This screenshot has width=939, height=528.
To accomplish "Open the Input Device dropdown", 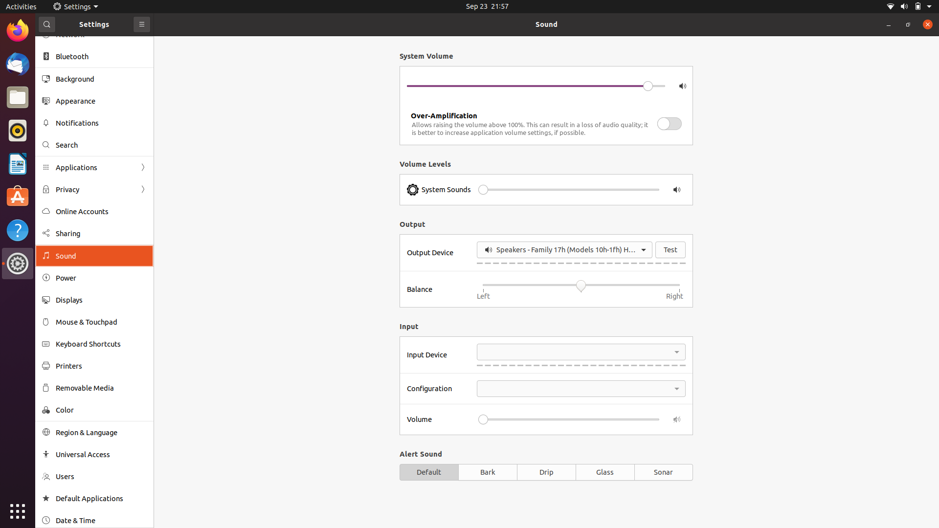I will 581,352.
